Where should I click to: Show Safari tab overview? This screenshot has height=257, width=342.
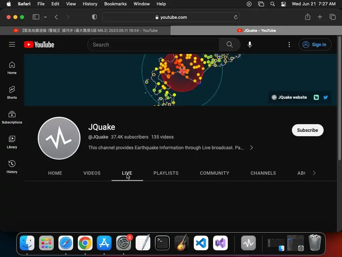click(332, 17)
